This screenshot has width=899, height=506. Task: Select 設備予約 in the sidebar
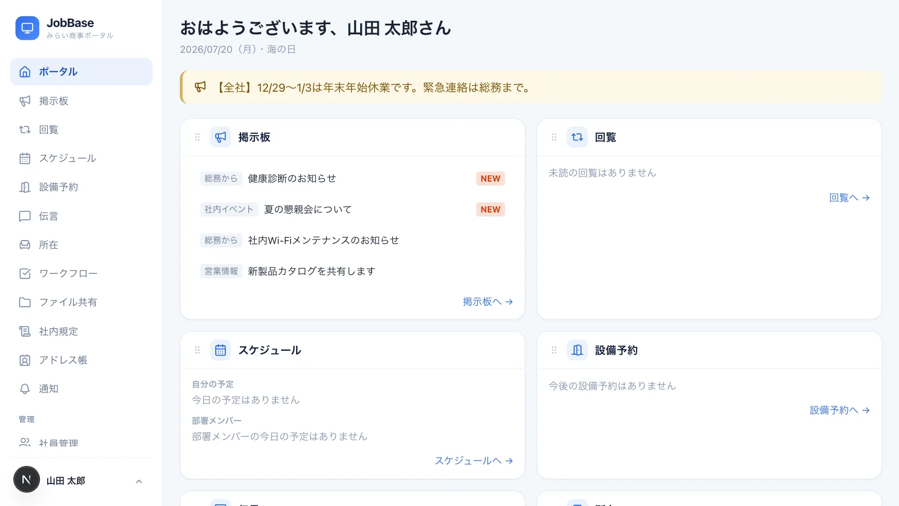[x=81, y=187]
